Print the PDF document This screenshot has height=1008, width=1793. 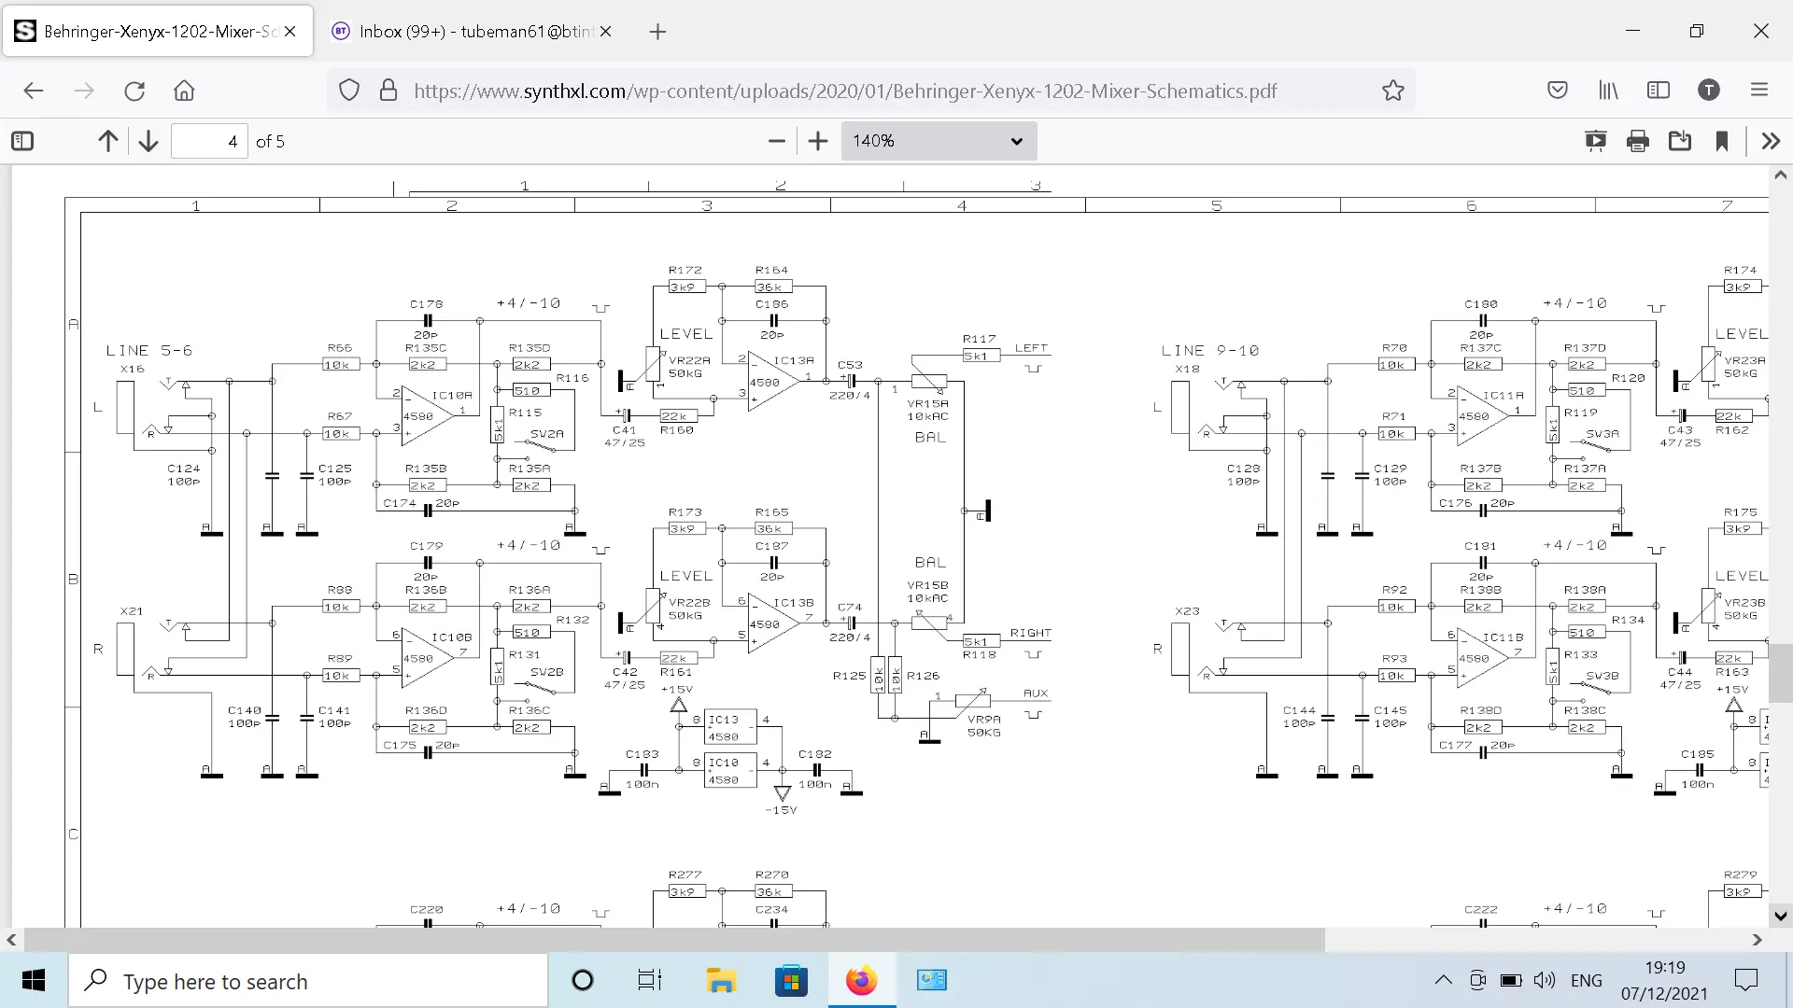click(x=1637, y=141)
